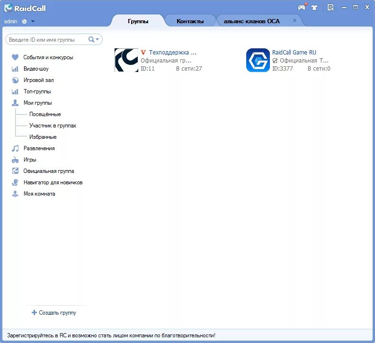
Task: Click the person icon beside Мои группы
Action: [x=15, y=103]
